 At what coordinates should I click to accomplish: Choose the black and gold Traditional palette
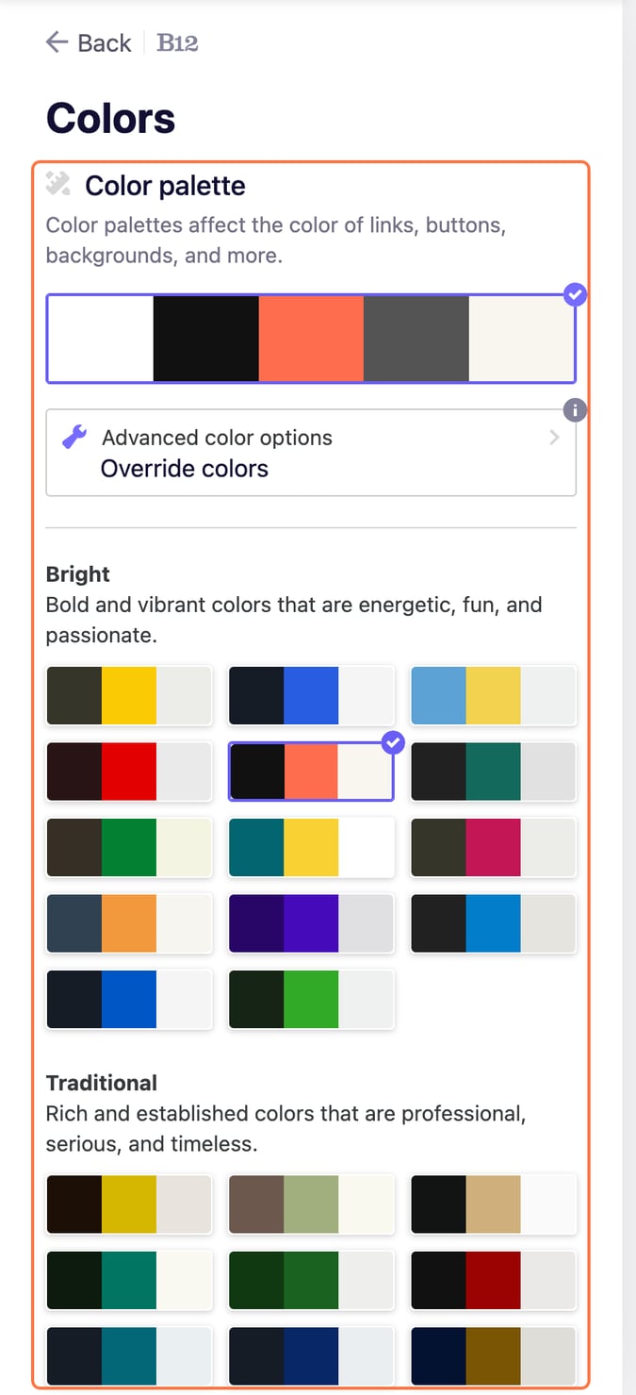(128, 1204)
